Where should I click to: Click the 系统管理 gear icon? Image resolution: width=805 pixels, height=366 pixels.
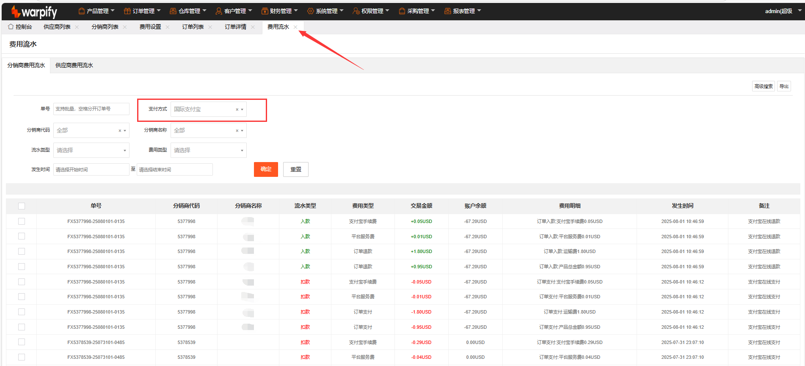[x=310, y=11]
